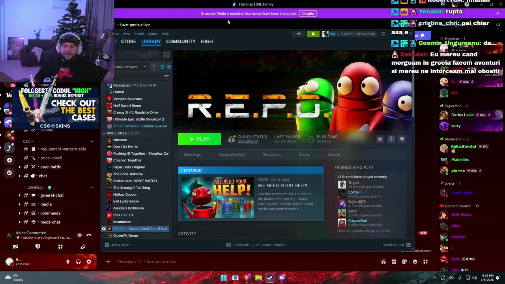Open the WE NEED YOUR HELP featured thumbnail
The width and height of the screenshot is (505, 284).
[217, 197]
